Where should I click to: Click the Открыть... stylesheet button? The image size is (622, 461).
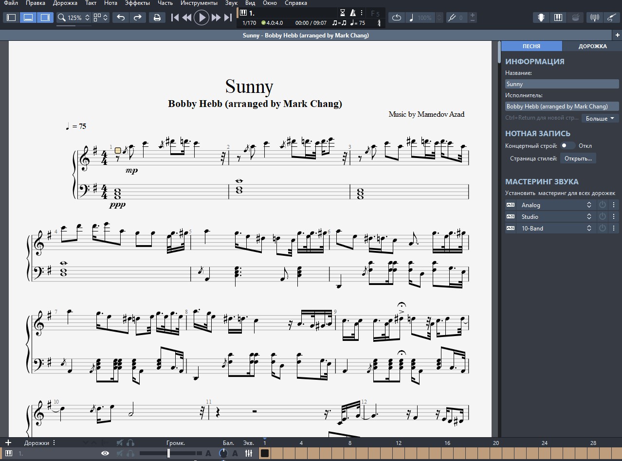click(578, 159)
